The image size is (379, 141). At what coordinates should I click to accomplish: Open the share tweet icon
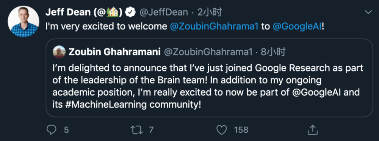click(x=312, y=130)
